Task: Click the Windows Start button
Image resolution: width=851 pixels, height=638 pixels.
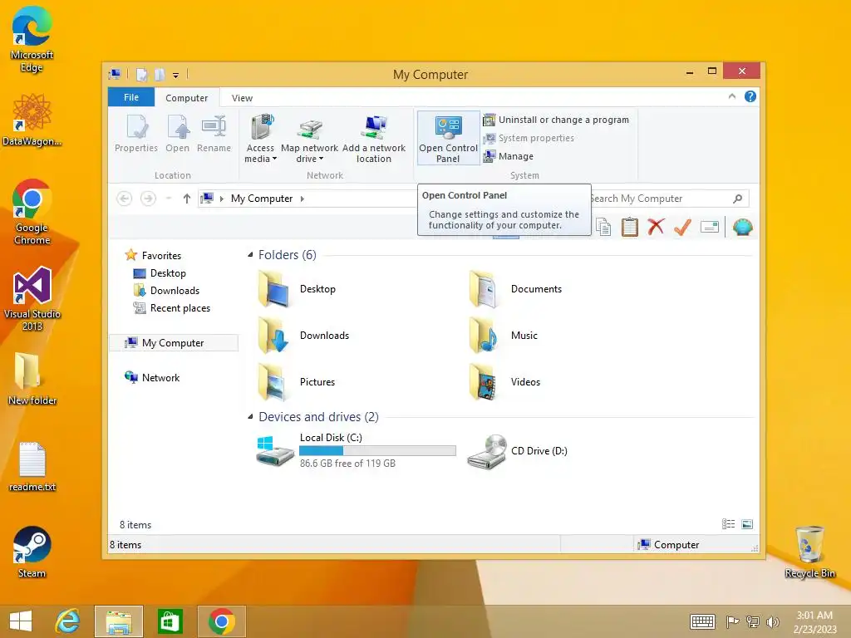Action: (21, 621)
